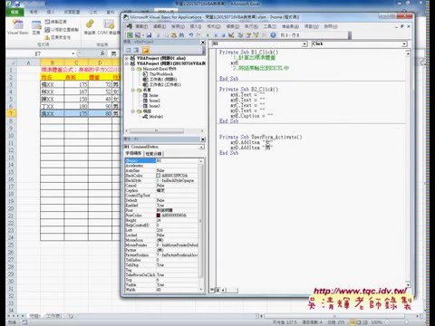435x326 pixels.
Task: Click the project tree horizontal scrollbar
Action: tap(156, 131)
